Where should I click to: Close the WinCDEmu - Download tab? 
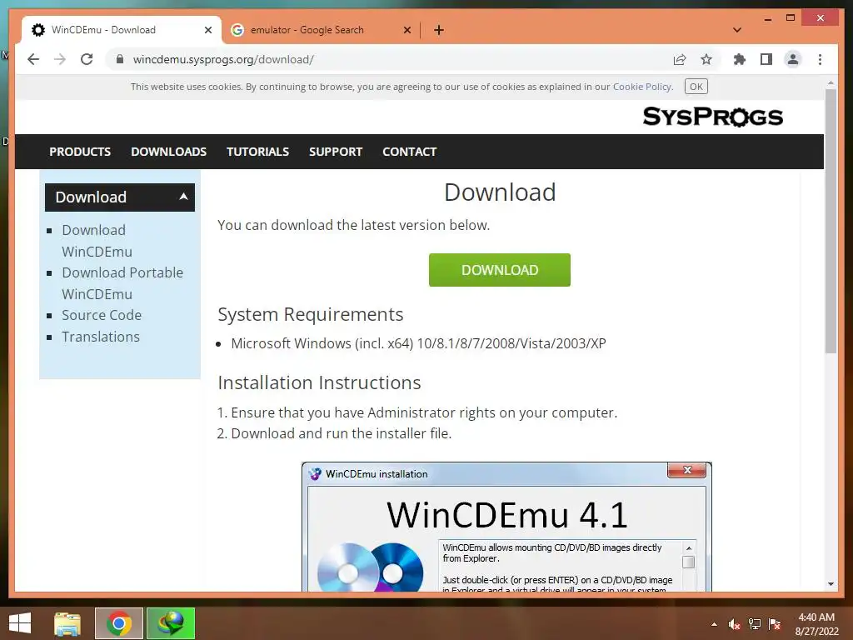207,30
